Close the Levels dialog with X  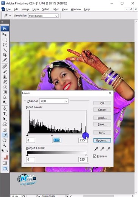[x=110, y=93]
